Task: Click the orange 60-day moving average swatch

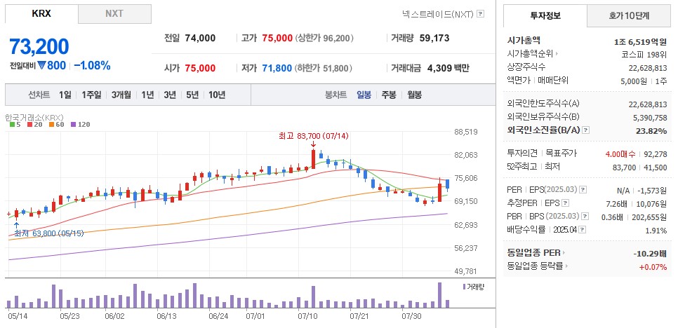Action: point(51,125)
